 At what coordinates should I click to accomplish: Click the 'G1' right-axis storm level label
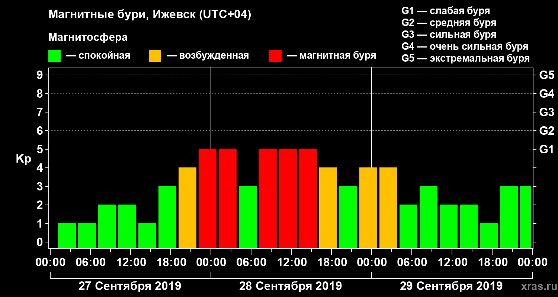coord(546,149)
